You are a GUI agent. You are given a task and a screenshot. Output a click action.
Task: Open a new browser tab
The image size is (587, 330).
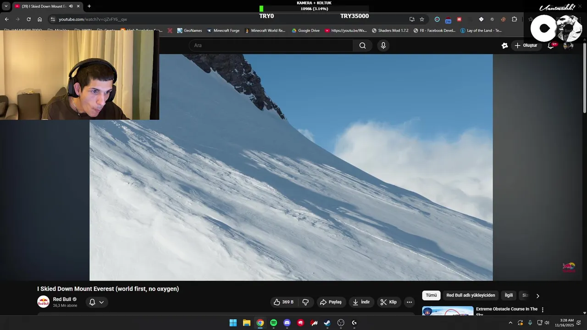click(x=89, y=6)
